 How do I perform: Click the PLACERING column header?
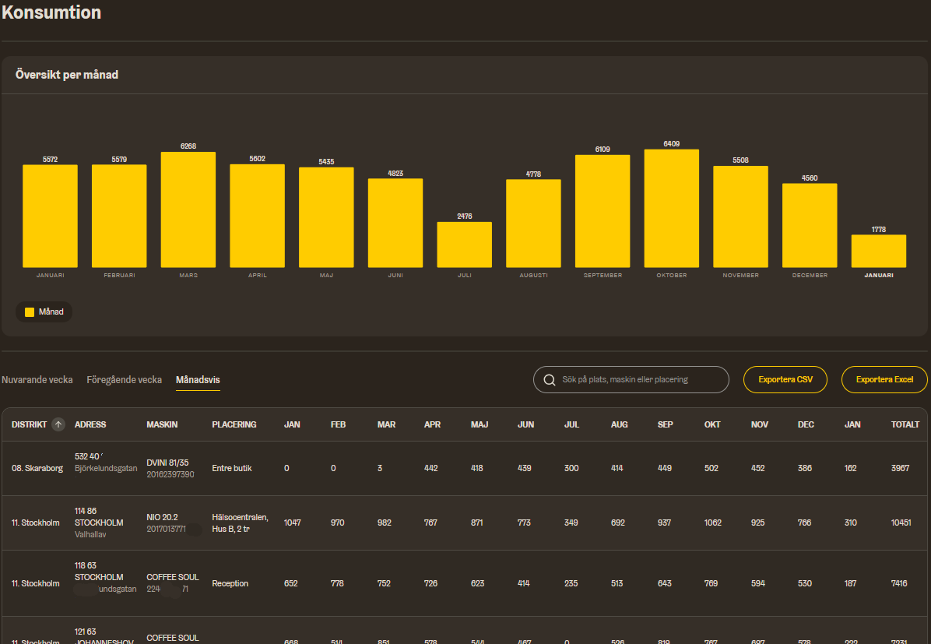pos(234,424)
